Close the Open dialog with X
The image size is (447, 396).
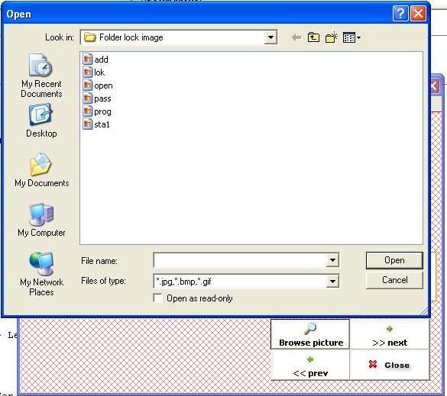click(418, 14)
